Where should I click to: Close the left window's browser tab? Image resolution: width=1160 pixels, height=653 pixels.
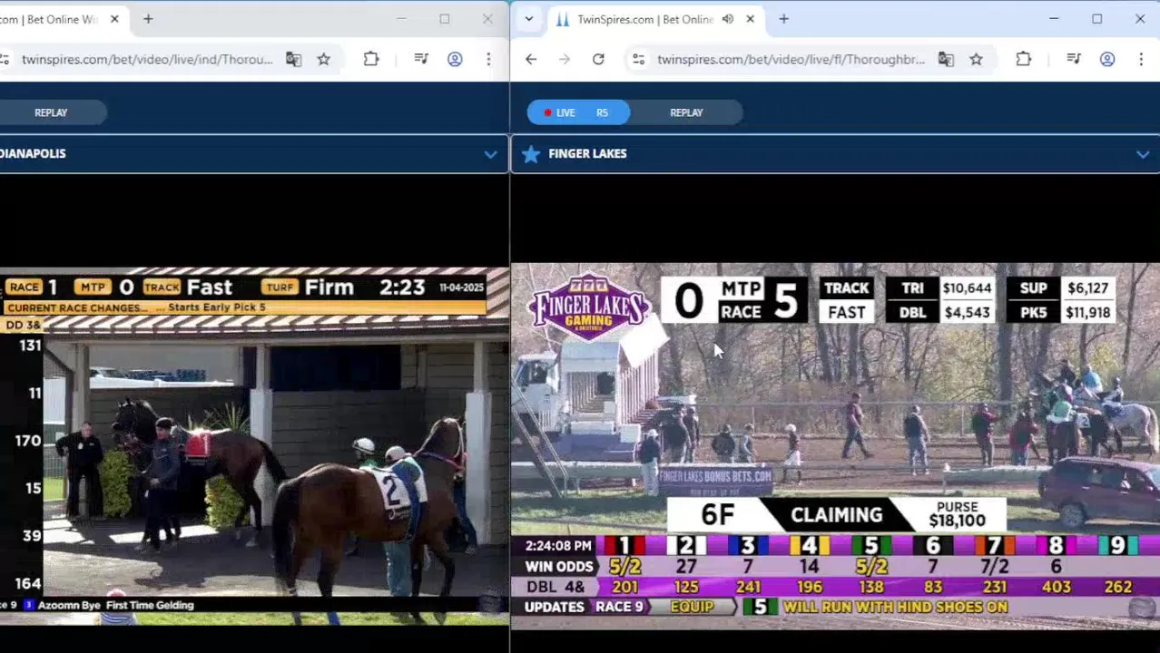pyautogui.click(x=114, y=19)
